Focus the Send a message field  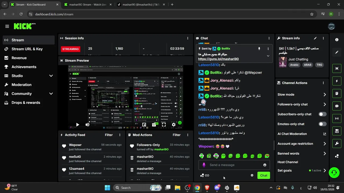click(234, 165)
